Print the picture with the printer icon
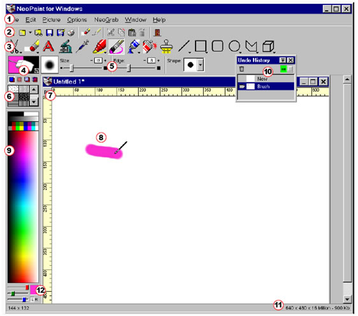Screen dimensions: 358x316 click(71, 32)
